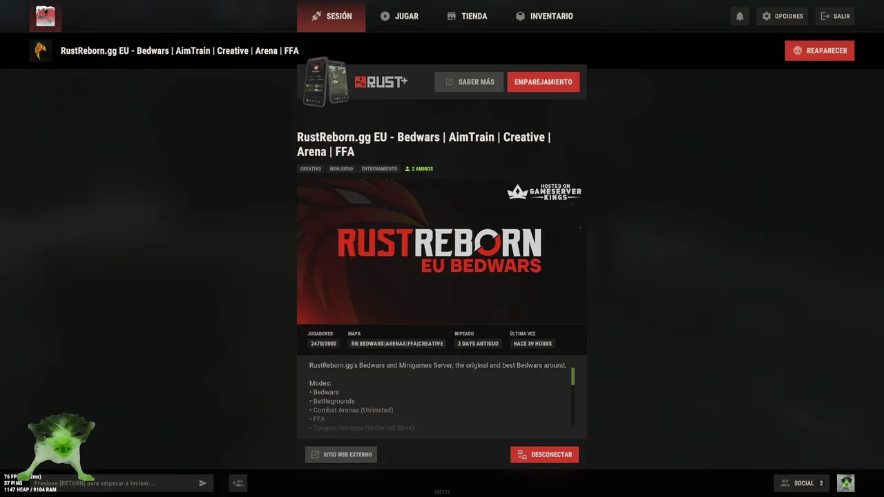Click the user avatar beside Social

tap(845, 483)
